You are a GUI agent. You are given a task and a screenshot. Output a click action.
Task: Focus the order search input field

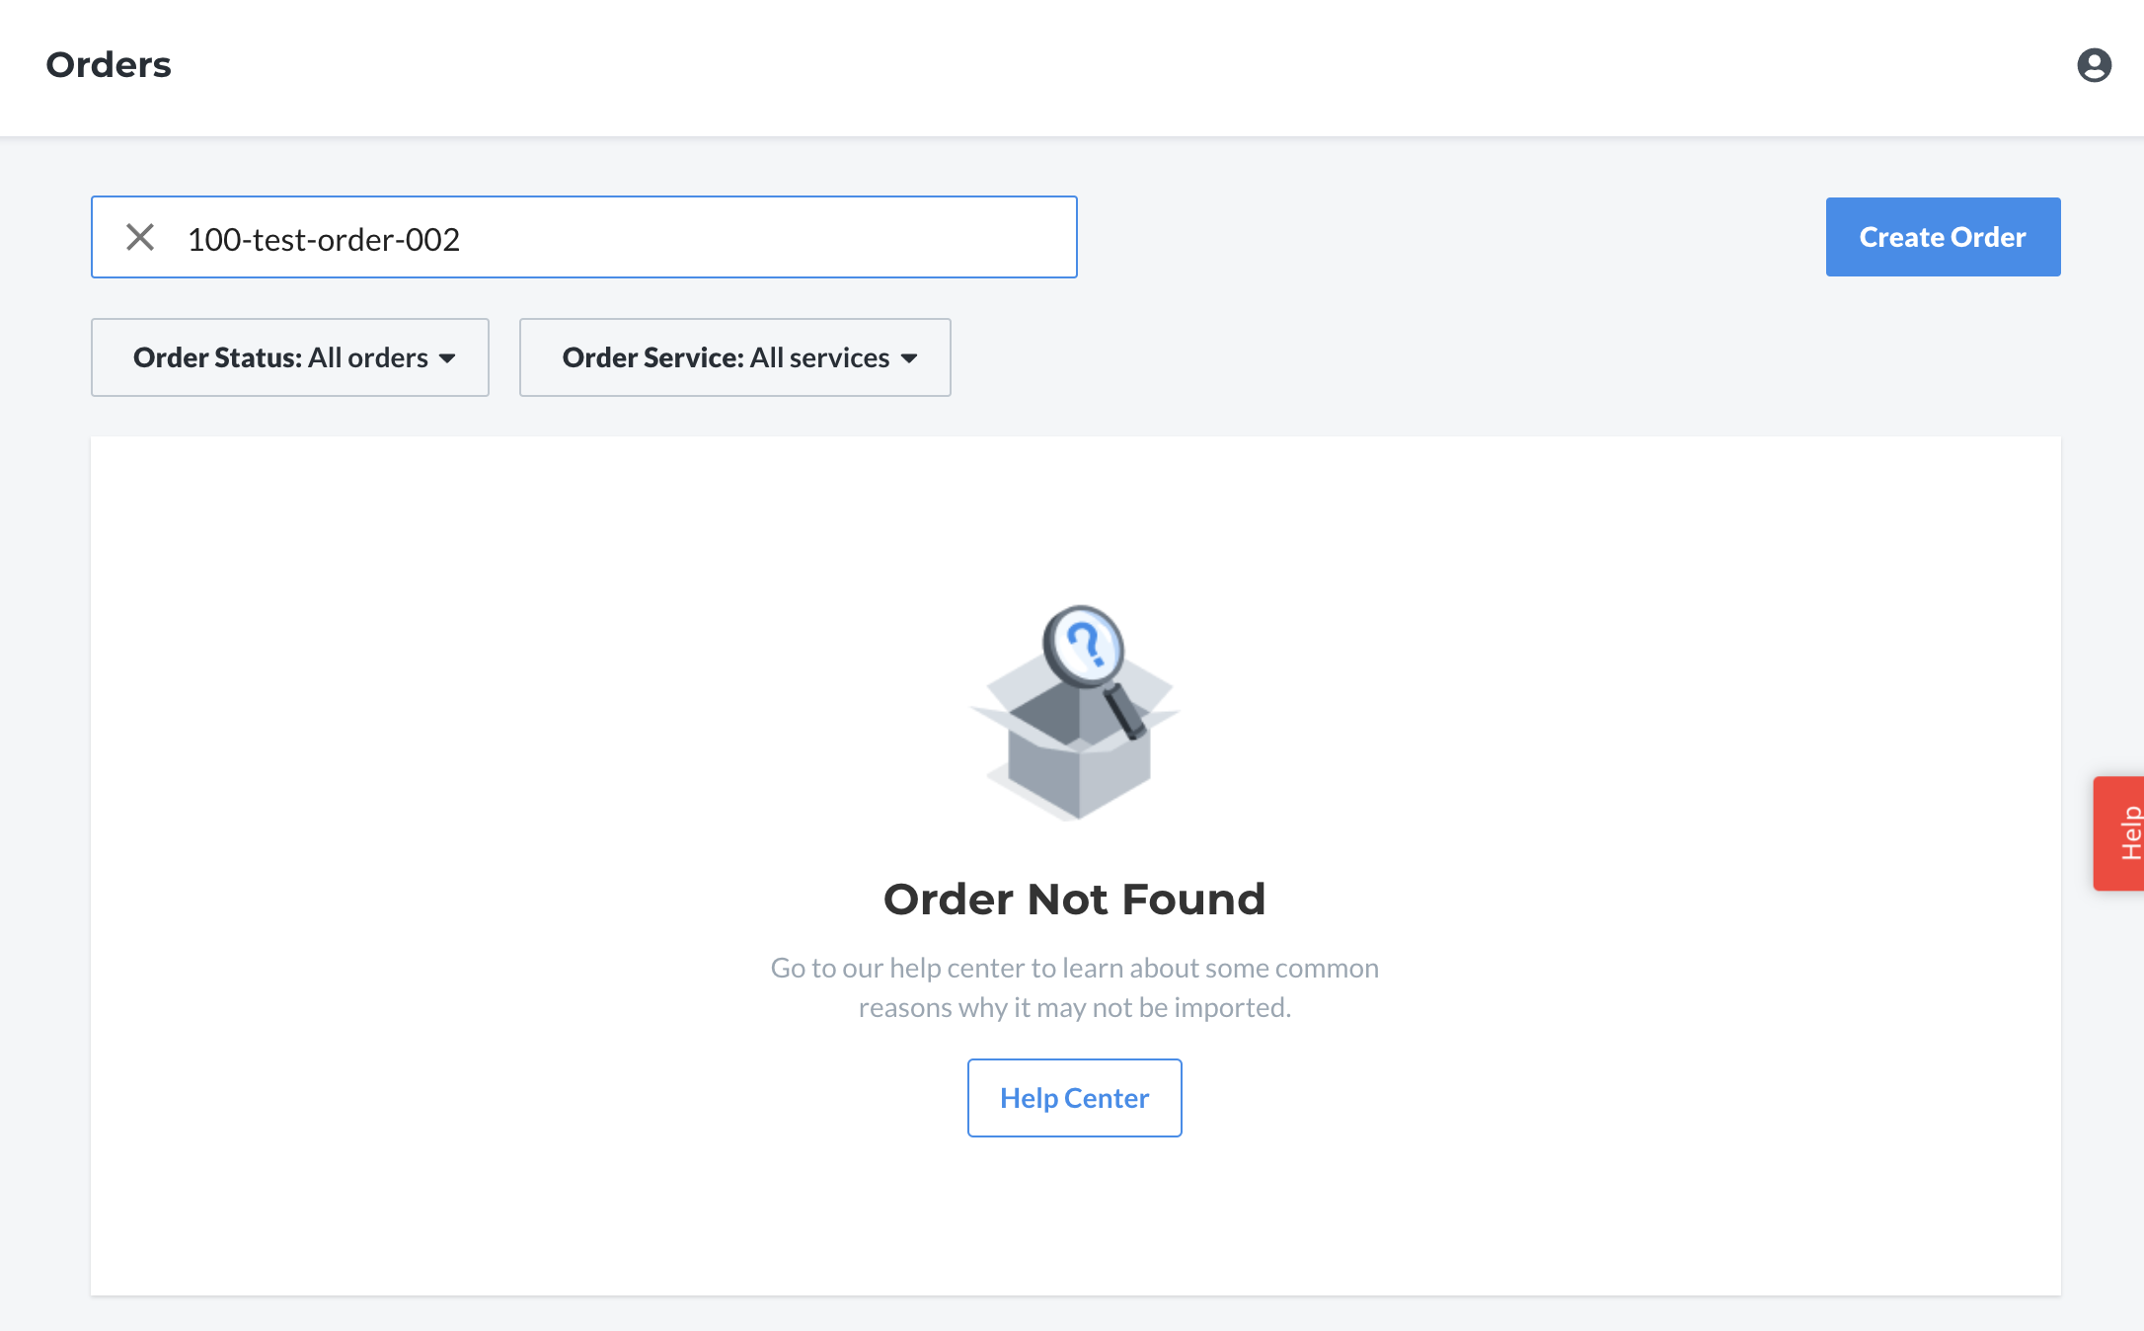pos(584,237)
